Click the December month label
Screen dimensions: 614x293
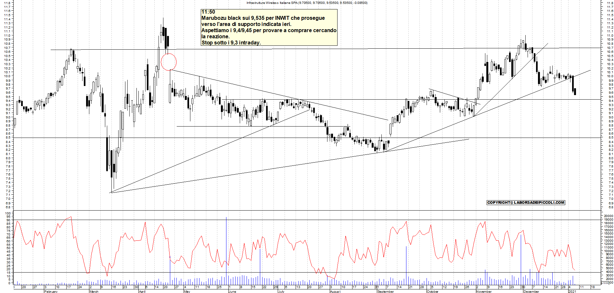tap(531, 291)
